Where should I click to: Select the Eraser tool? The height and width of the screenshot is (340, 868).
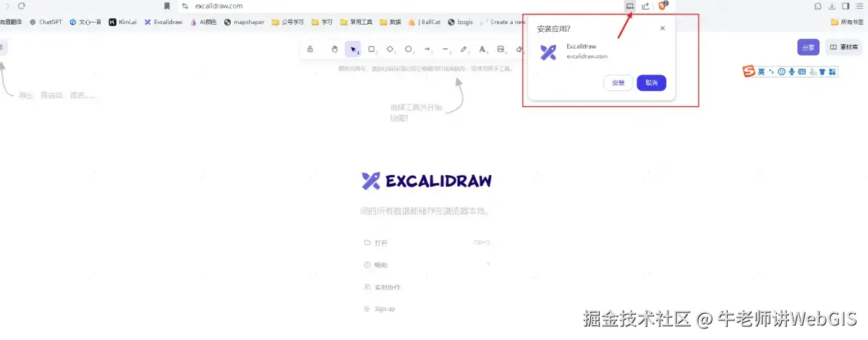pyautogui.click(x=519, y=49)
